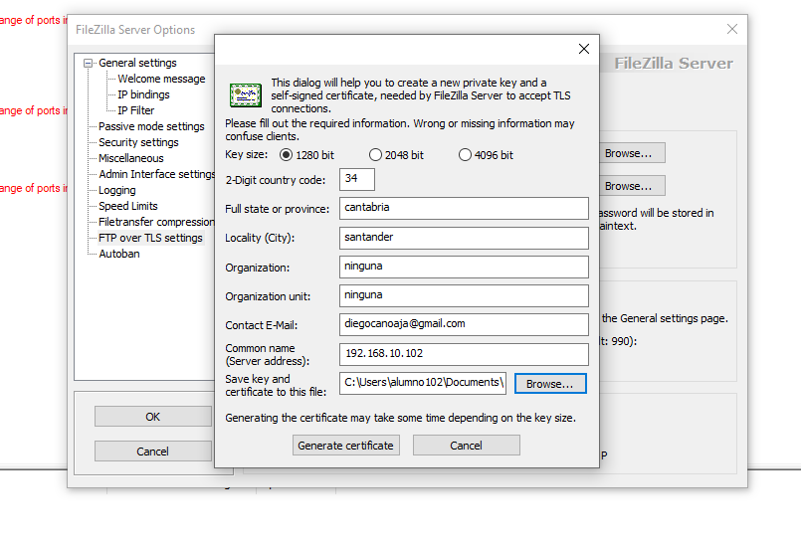Screen dimensions: 801x543
Task: Open Logging settings page
Action: click(117, 190)
